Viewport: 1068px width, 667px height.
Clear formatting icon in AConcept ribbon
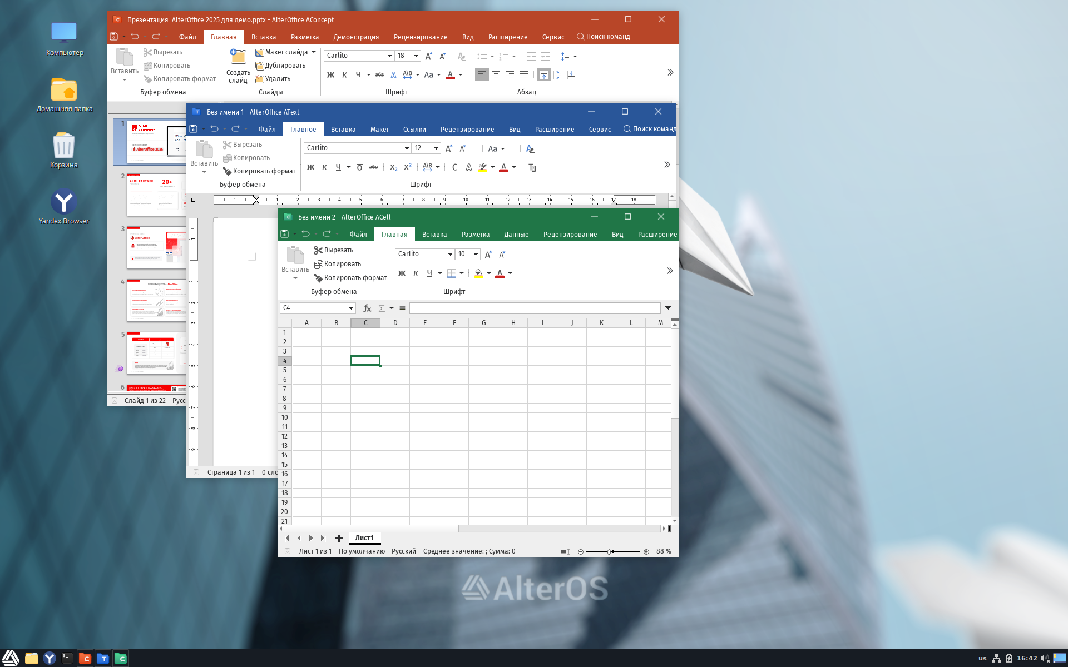[461, 56]
